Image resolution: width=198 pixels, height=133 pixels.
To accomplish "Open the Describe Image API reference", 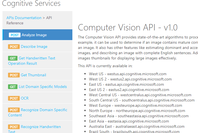I will (x=34, y=47).
